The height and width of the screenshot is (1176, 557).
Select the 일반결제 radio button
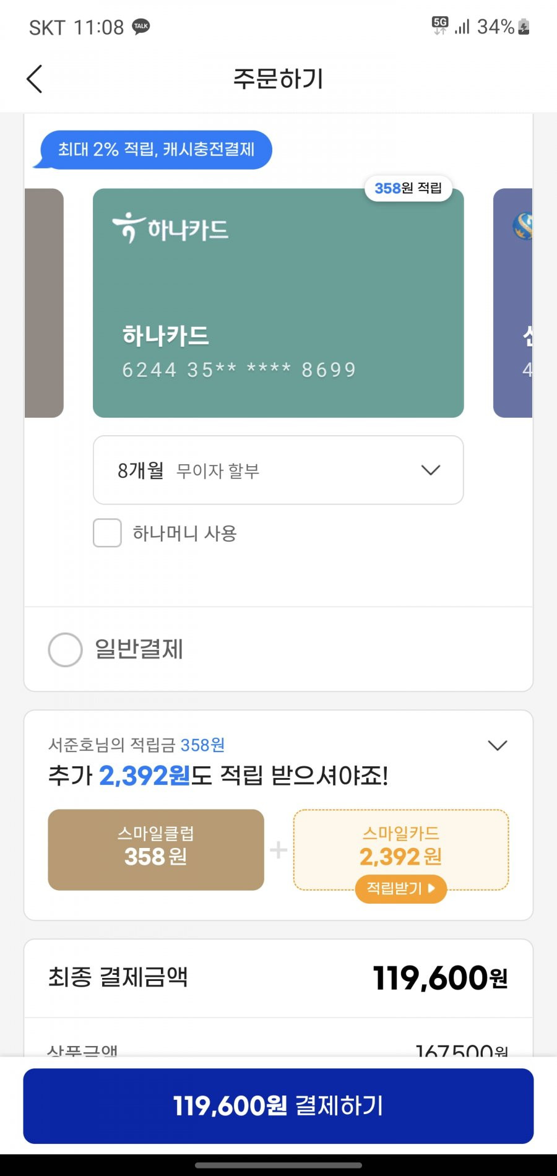(65, 649)
